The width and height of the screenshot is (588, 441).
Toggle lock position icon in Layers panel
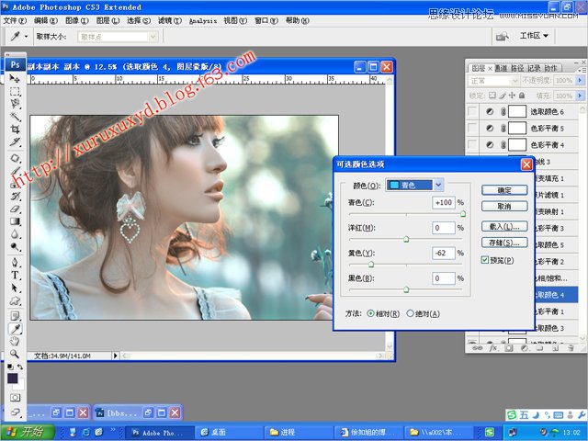tap(512, 96)
